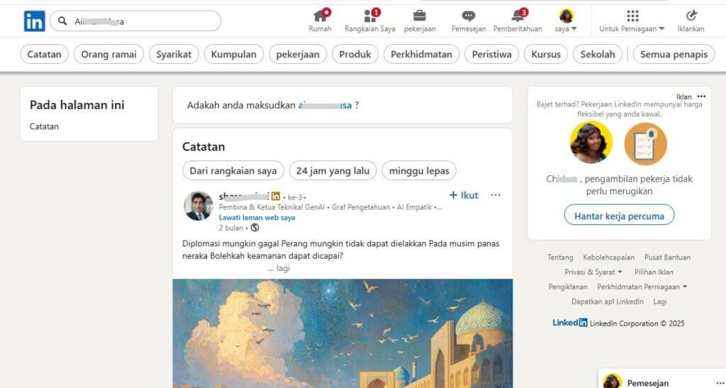Open the Pusat Bantuan footer link
Screen dimensions: 726x388
pos(667,257)
